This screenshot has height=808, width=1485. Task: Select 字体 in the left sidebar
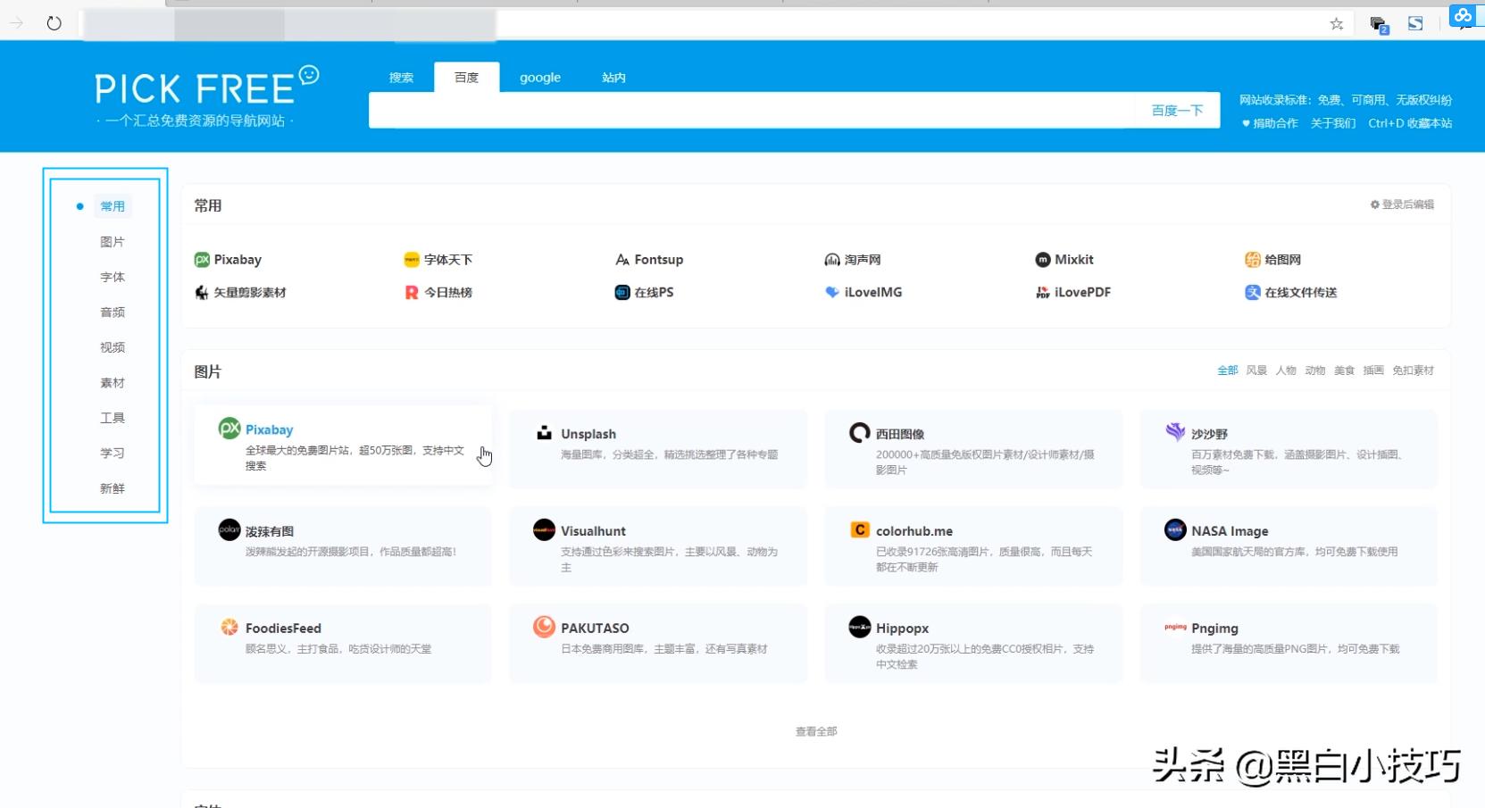click(113, 277)
